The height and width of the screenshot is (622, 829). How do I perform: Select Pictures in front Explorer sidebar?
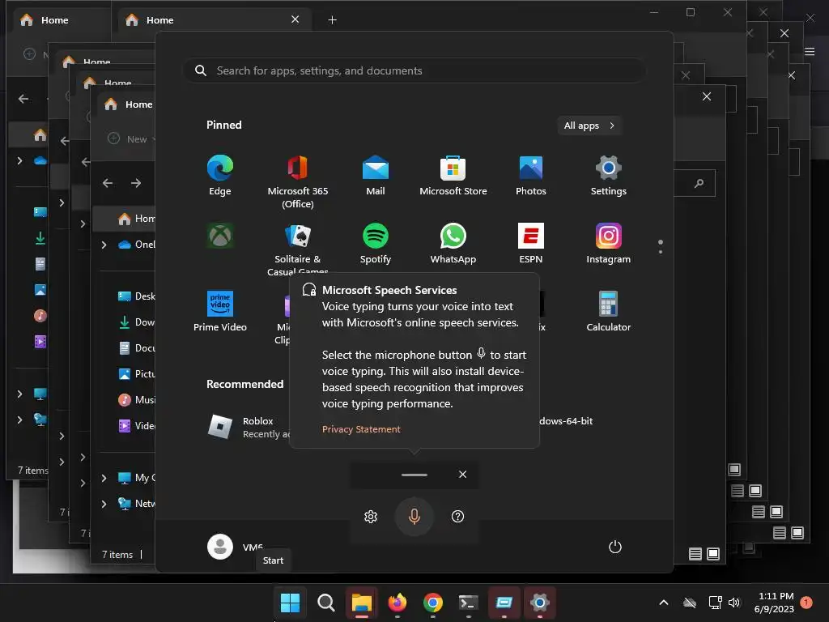click(136, 374)
